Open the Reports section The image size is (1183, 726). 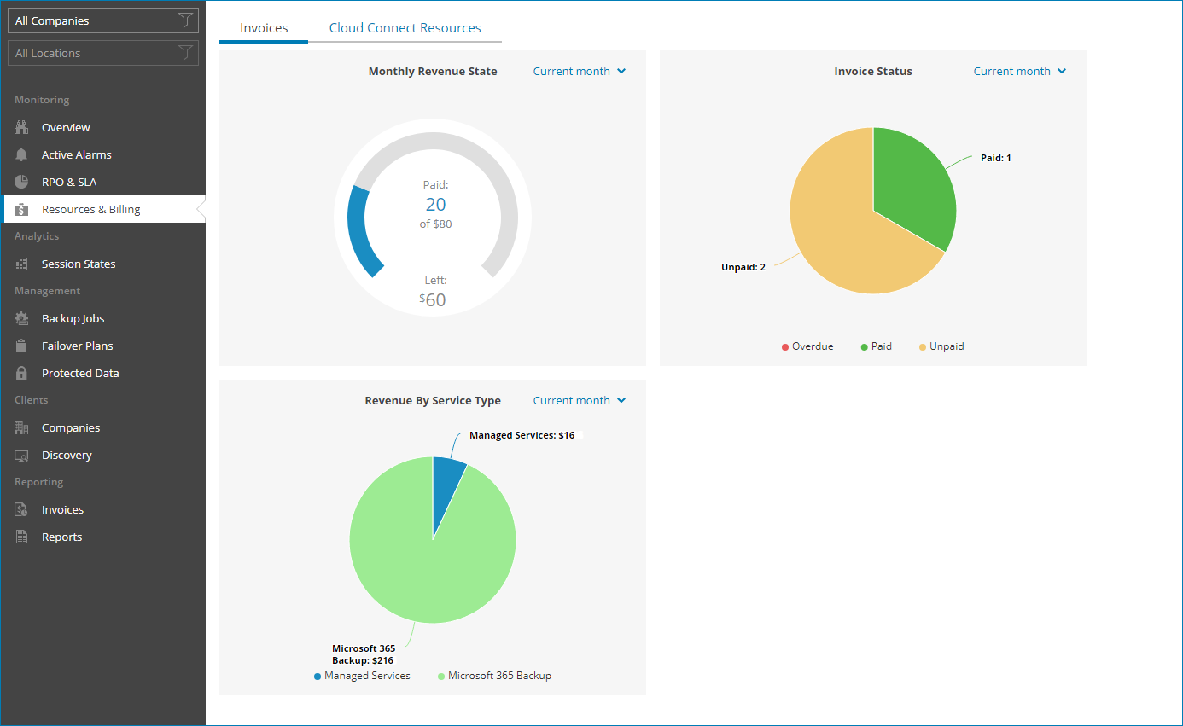(x=21, y=536)
